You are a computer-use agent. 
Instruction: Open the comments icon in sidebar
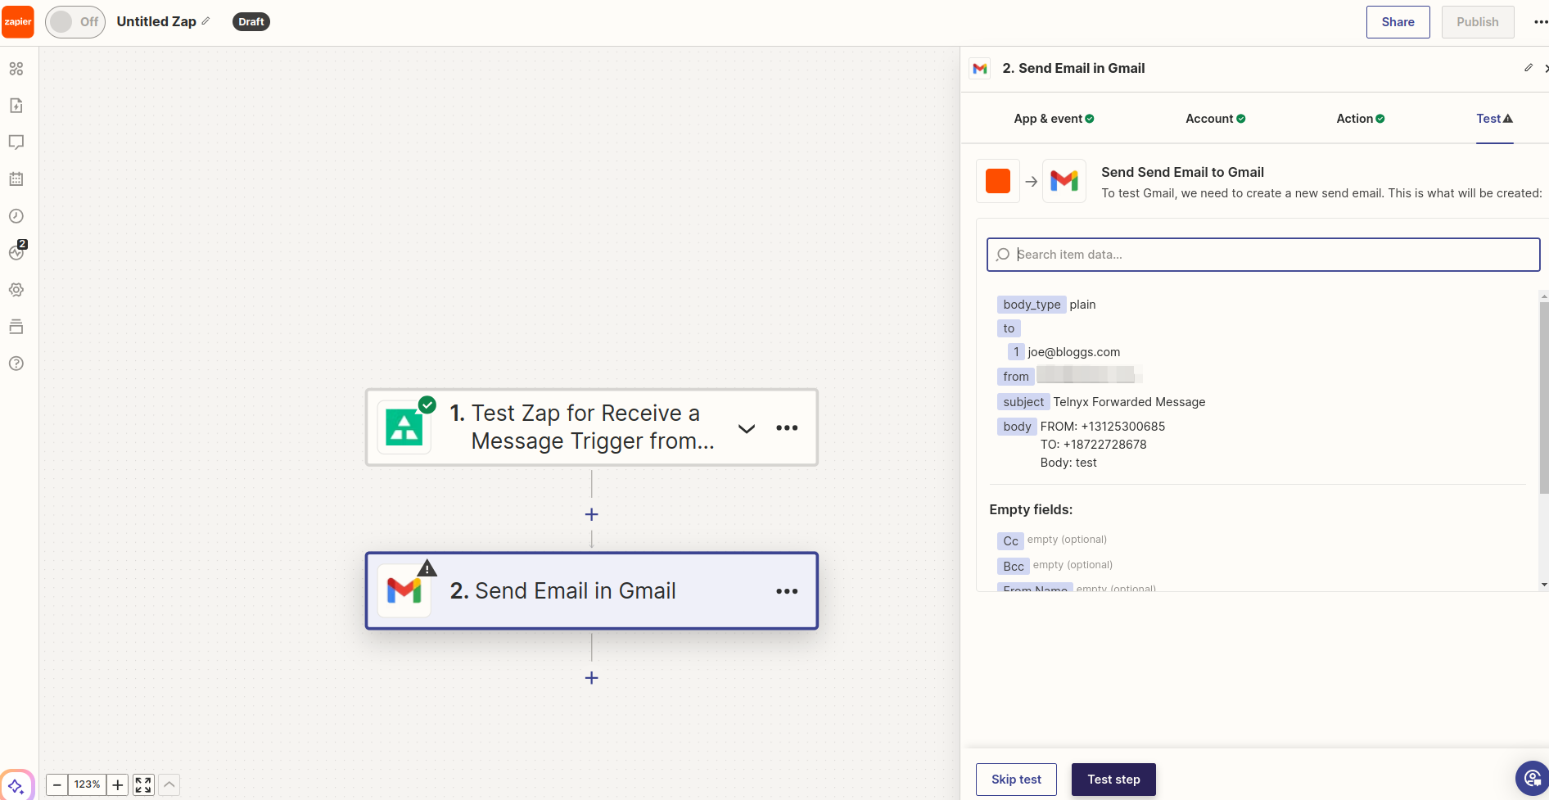tap(16, 142)
